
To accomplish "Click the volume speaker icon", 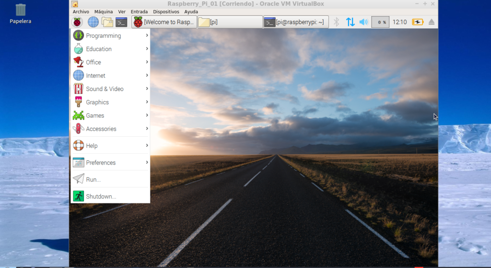I will coord(363,22).
